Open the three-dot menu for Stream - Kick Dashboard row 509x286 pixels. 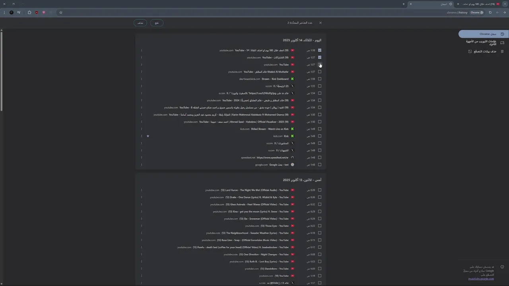[142, 79]
